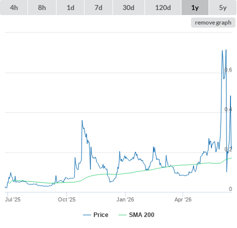The image size is (237, 228).
Task: Click the Apr '26 axis label
Action: click(x=183, y=199)
